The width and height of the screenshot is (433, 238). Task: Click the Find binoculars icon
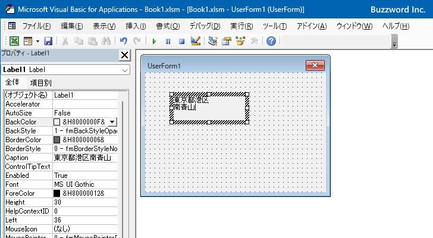(106, 41)
